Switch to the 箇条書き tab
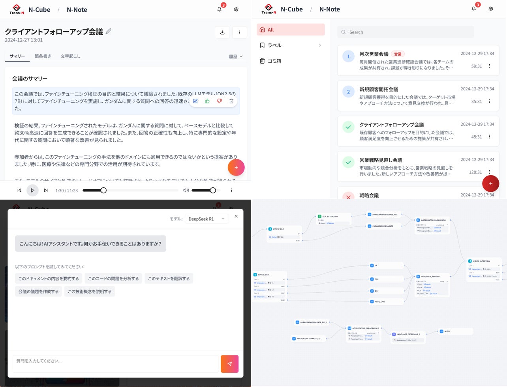 coord(43,56)
